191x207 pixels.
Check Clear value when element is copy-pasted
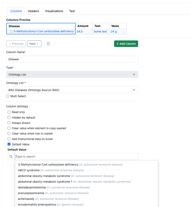[x=9, y=128]
